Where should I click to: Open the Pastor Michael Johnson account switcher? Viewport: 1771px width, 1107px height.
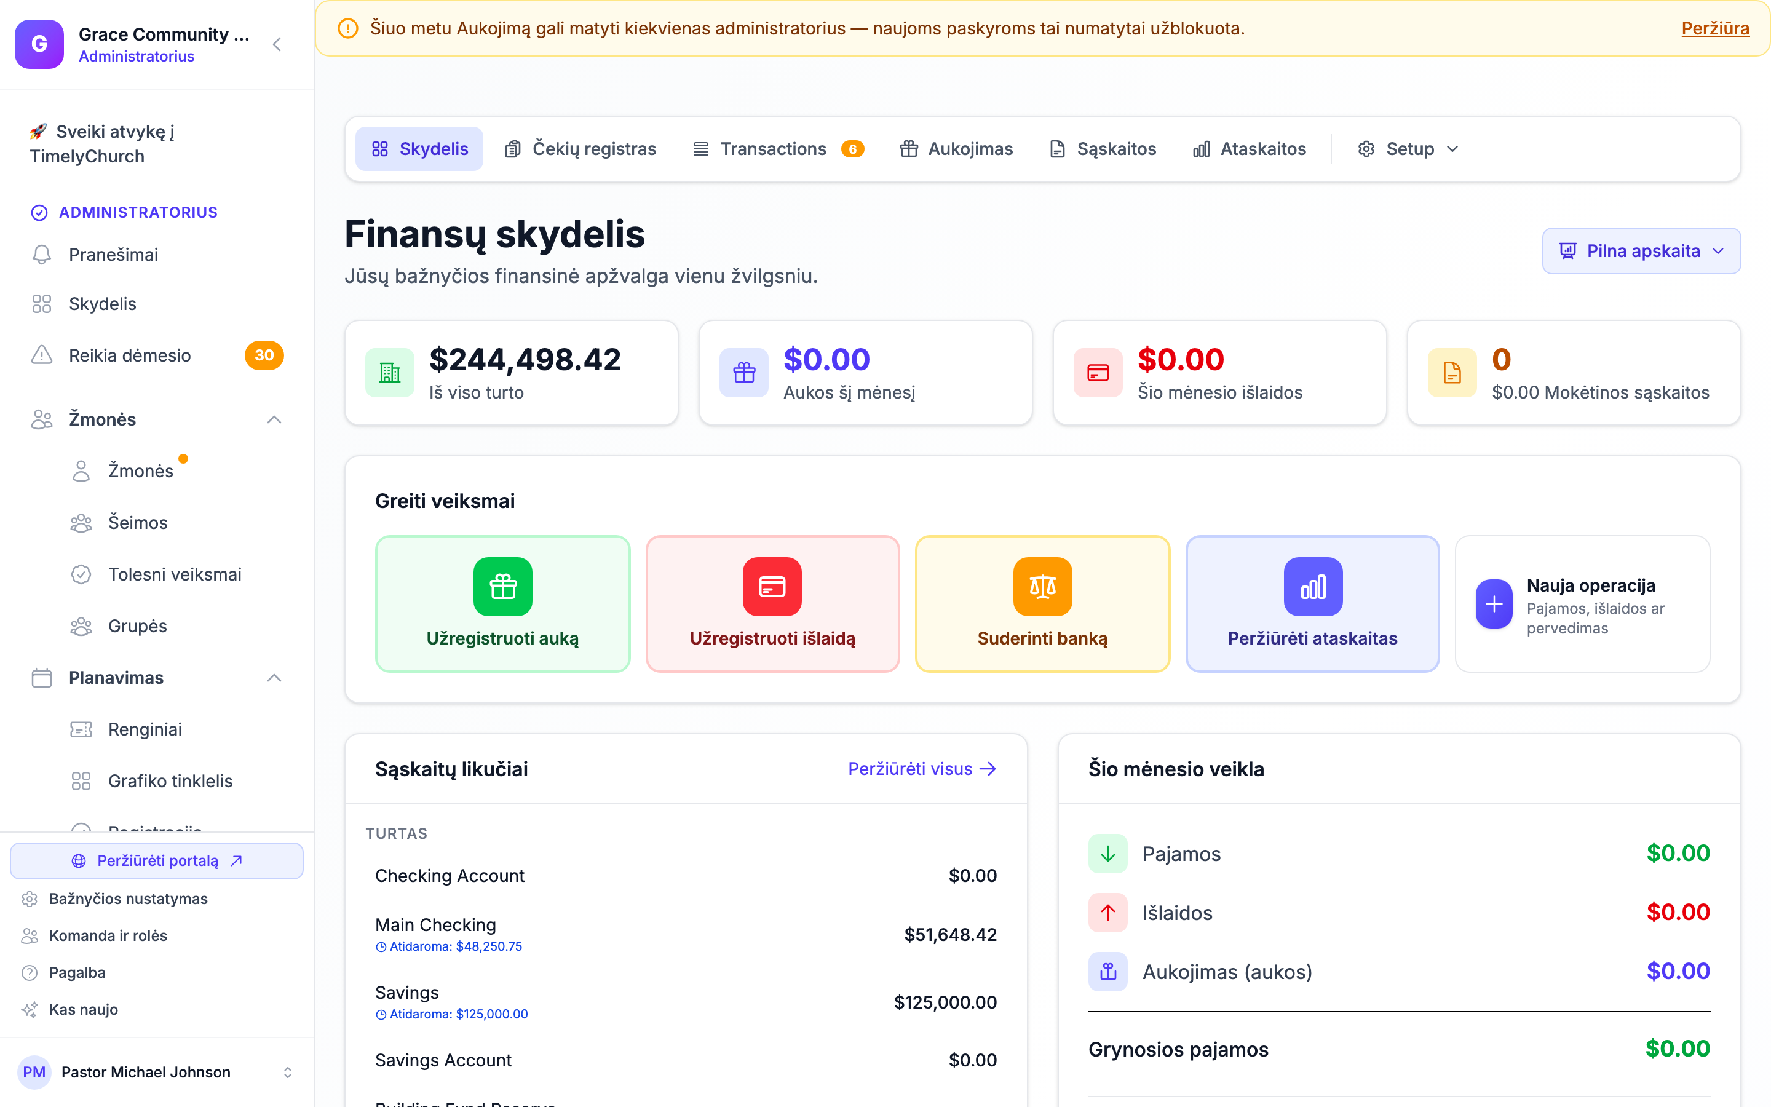coord(157,1073)
